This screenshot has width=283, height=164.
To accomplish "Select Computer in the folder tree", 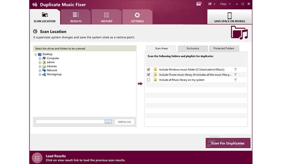I will (53, 58).
